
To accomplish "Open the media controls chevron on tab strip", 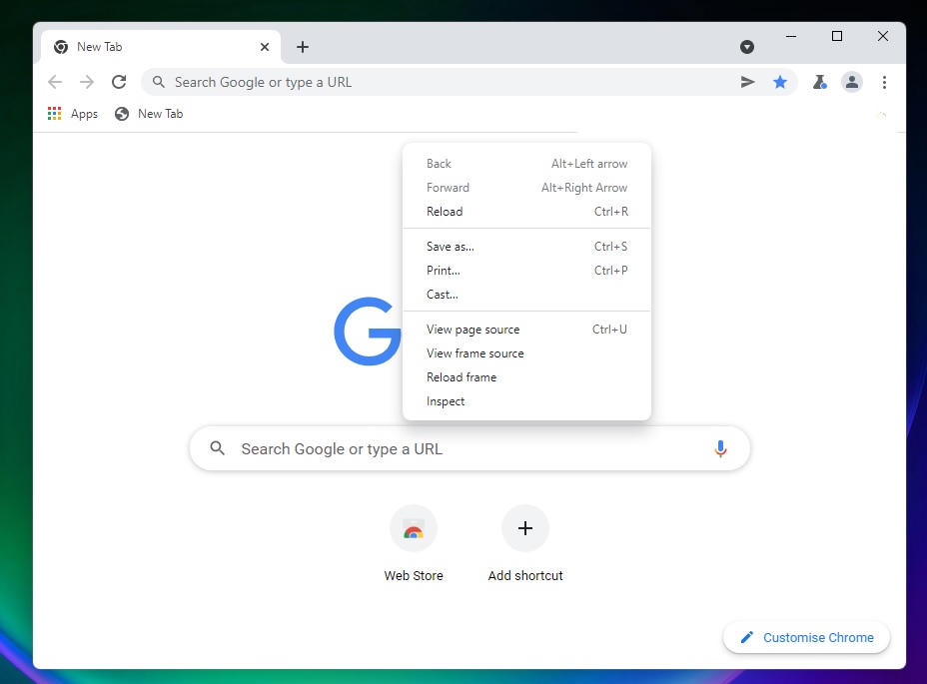I will 747,46.
